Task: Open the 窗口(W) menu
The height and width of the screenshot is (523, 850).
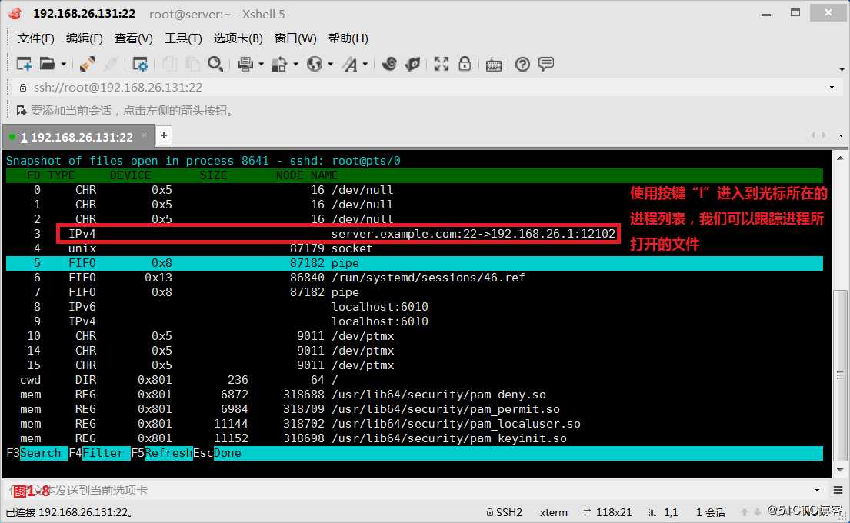Action: click(x=295, y=38)
